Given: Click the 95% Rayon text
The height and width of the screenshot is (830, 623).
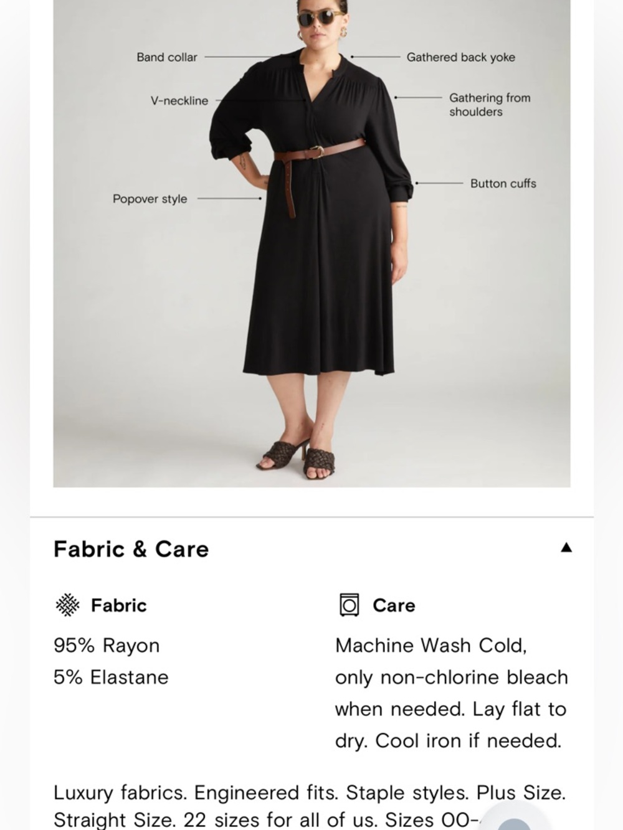Looking at the screenshot, I should [107, 646].
